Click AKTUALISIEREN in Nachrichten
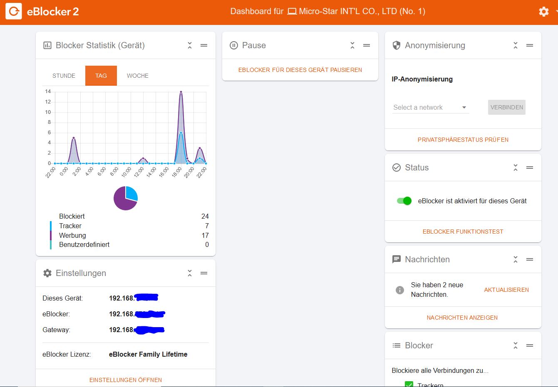The height and width of the screenshot is (387, 558). (x=506, y=290)
